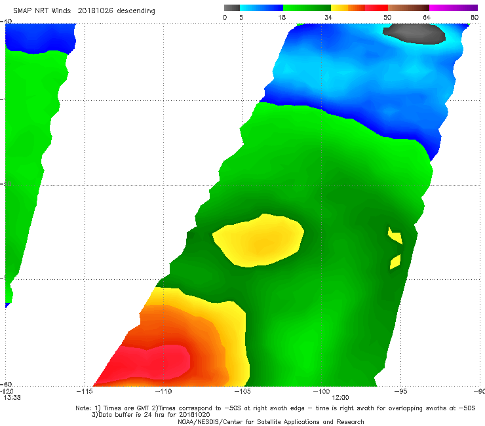Pick the brown segment of the color bar

pos(408,8)
